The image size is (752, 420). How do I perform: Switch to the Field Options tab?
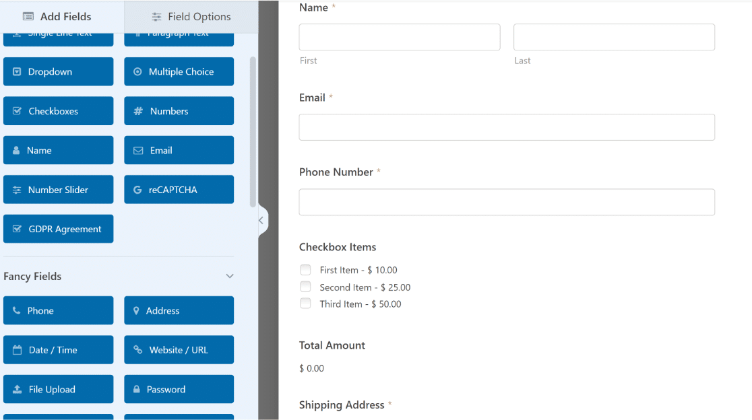pos(191,16)
